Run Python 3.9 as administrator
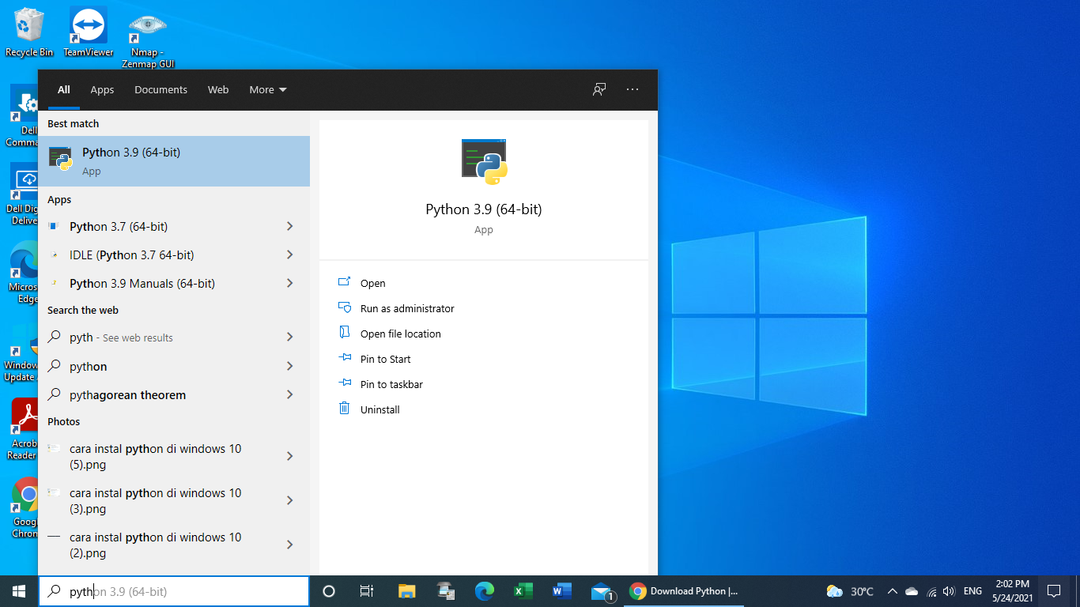Viewport: 1080px width, 607px height. click(x=406, y=308)
